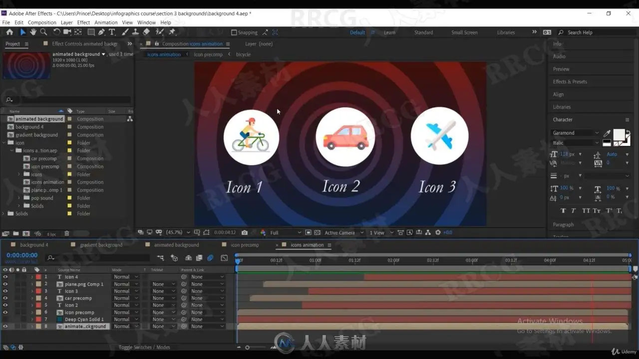This screenshot has height=359, width=639.
Task: Enable the Snapping checkbox
Action: coord(234,32)
